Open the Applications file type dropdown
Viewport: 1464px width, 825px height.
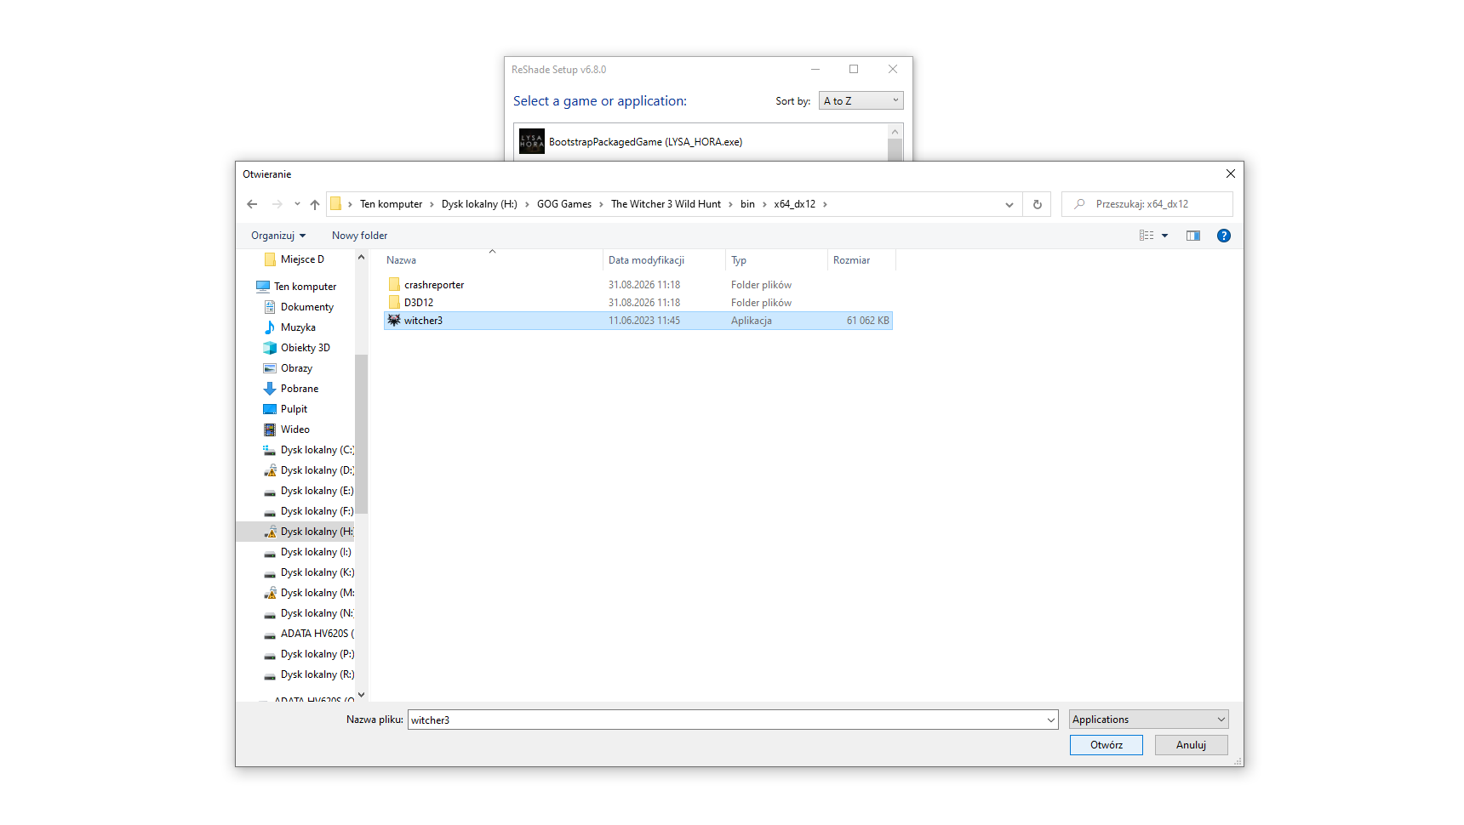1149,720
